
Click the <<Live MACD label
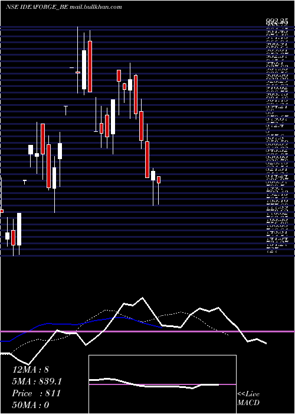pos(248,399)
